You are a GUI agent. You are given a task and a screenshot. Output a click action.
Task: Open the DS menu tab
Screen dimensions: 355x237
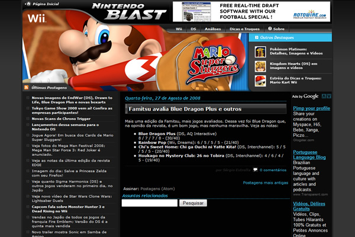point(193,29)
